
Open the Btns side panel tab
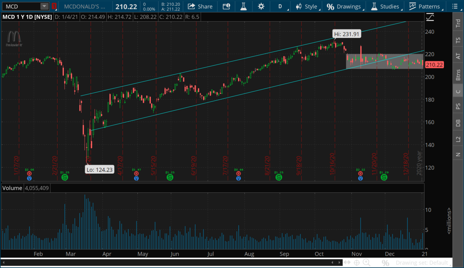click(458, 75)
